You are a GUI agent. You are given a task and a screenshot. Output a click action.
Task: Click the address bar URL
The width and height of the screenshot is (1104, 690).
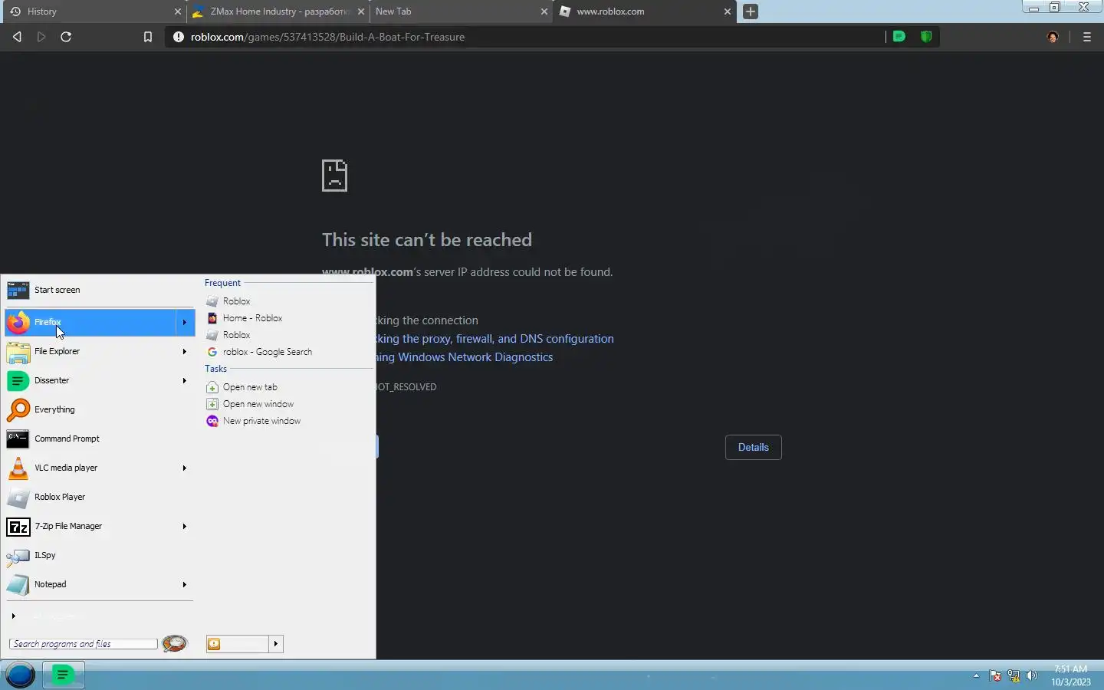(x=327, y=37)
